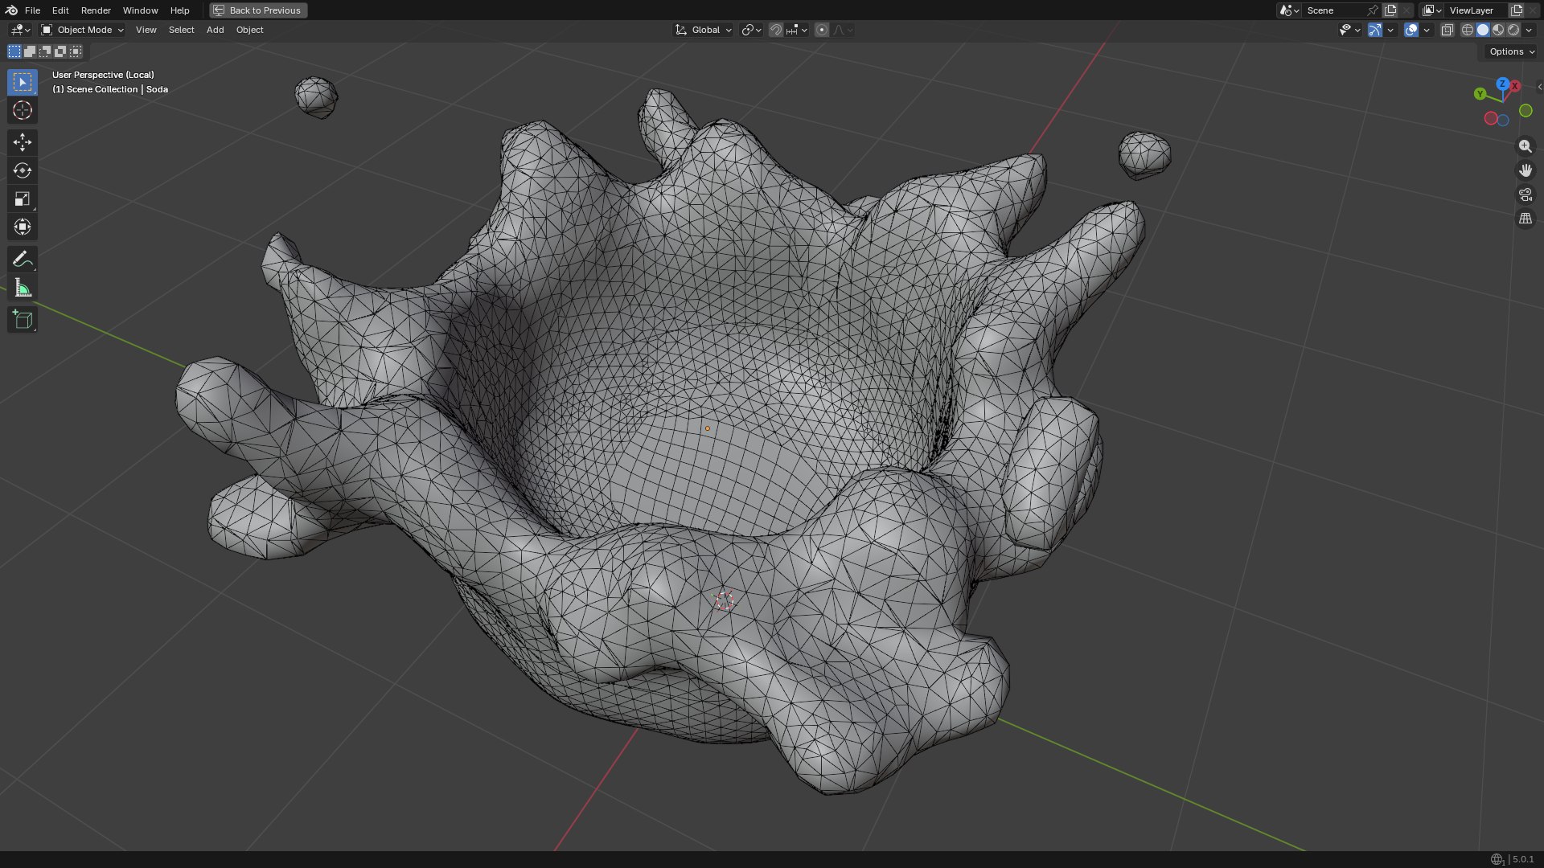Activate the Scale tool

23,199
